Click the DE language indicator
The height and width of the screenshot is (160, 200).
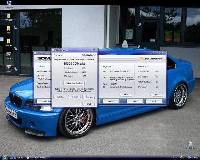[x=174, y=157]
